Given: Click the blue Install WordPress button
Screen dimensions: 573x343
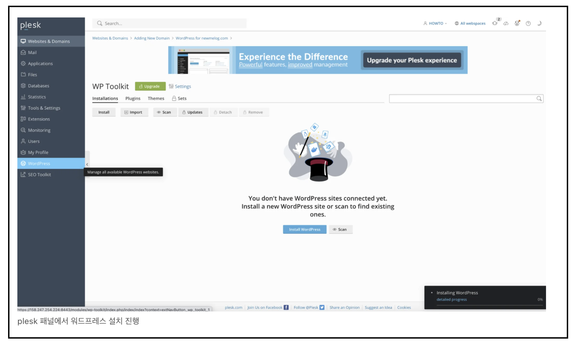Looking at the screenshot, I should coord(304,229).
